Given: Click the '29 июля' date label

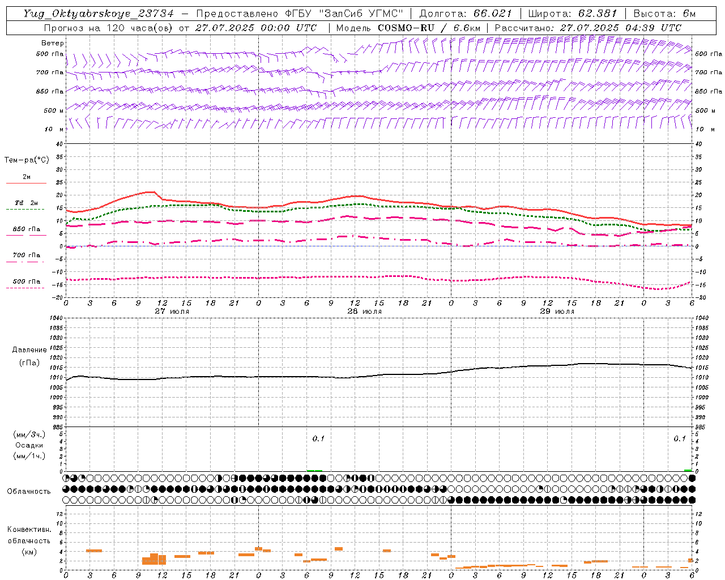Looking at the screenshot, I should click(557, 312).
